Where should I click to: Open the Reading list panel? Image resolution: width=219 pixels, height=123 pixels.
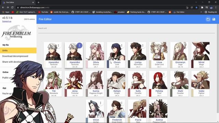coord(211,12)
